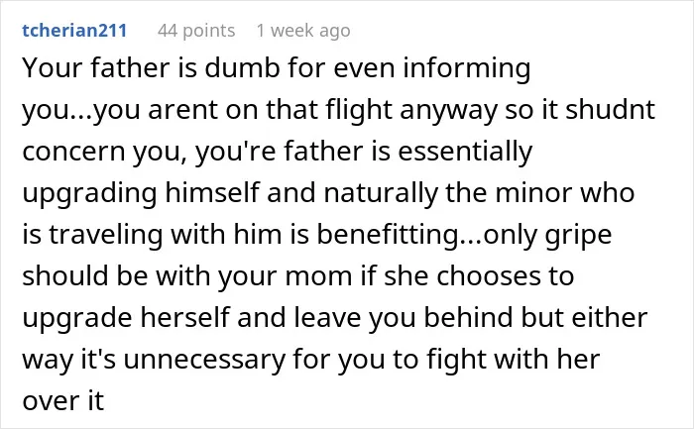
Task: Open the tcherian211 user profile link
Action: [74, 31]
